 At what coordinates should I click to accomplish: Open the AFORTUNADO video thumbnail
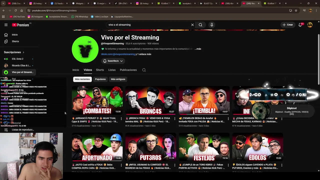coord(97,147)
